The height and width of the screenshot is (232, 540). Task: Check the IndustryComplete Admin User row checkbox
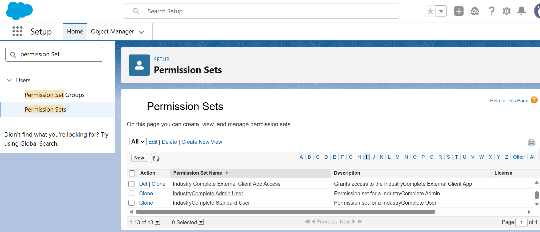[x=132, y=193]
